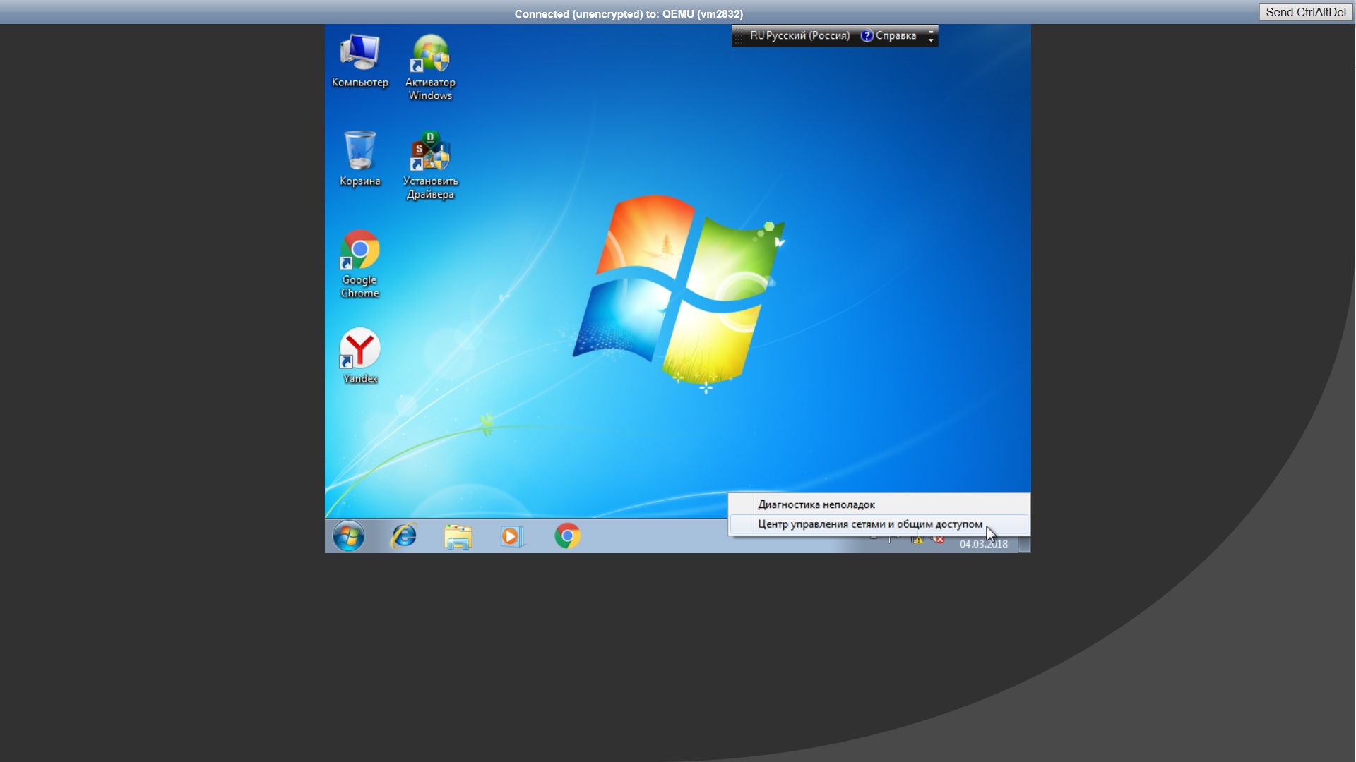Image resolution: width=1356 pixels, height=762 pixels.
Task: Select the Установить Драйвера shortcut
Action: point(430,166)
